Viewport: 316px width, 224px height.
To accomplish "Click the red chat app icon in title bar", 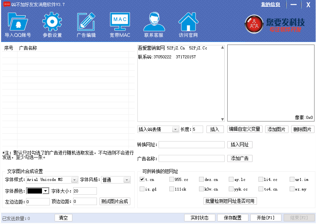I will [6, 4].
